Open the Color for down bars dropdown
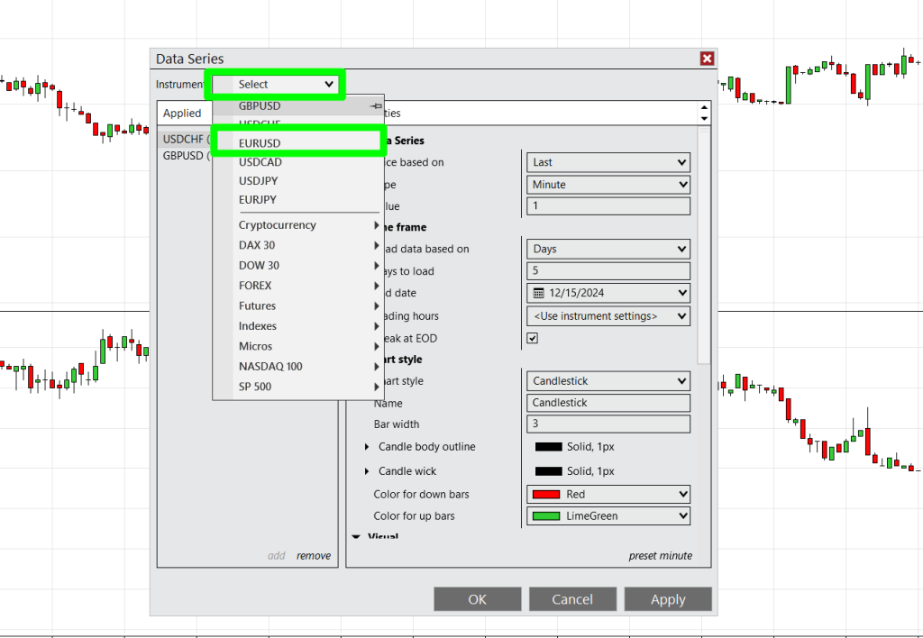 [x=608, y=494]
